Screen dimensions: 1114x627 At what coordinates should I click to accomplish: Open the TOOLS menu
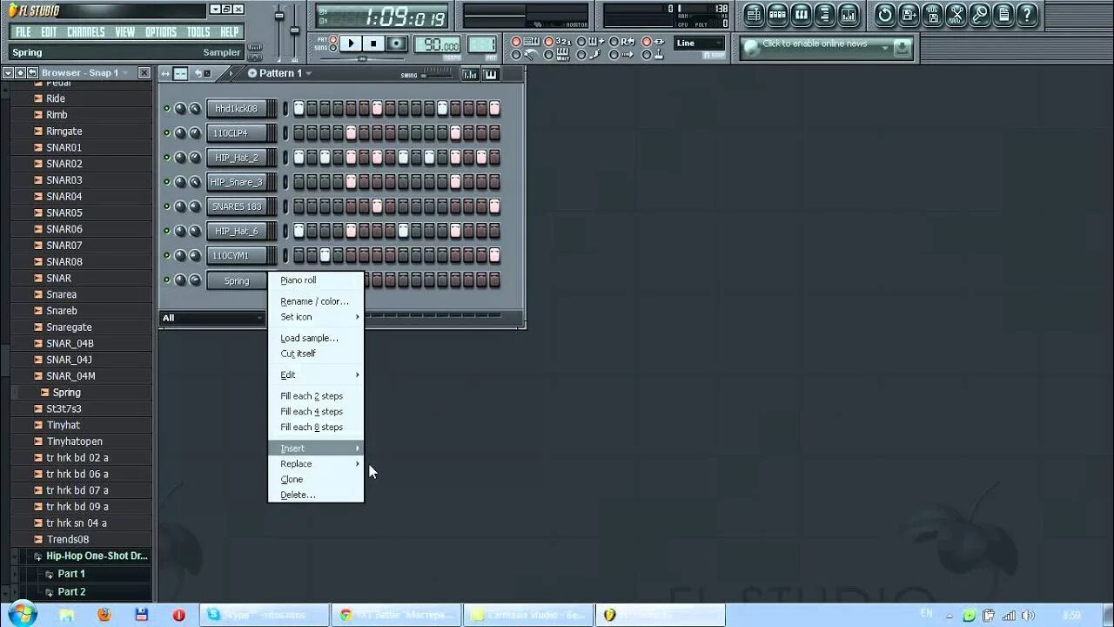[x=198, y=32]
